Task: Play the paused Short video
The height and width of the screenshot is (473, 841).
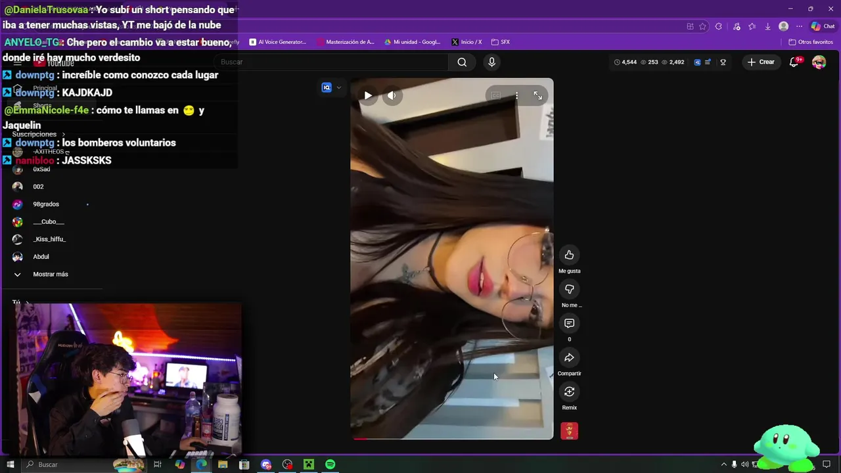Action: (x=368, y=95)
